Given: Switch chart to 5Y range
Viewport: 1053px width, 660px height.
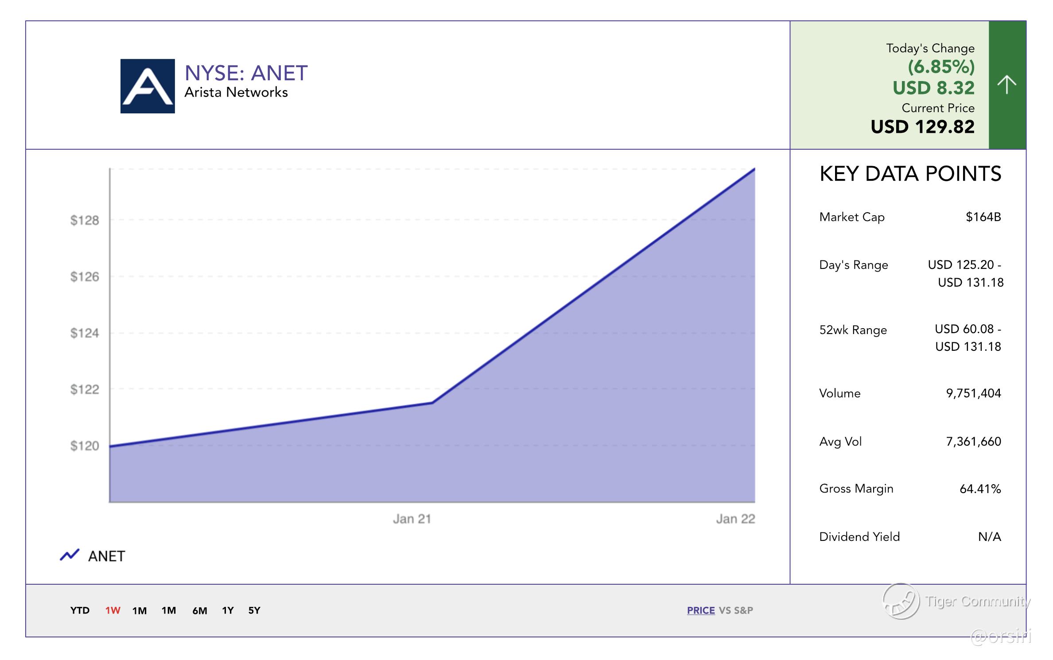Looking at the screenshot, I should pyautogui.click(x=254, y=610).
